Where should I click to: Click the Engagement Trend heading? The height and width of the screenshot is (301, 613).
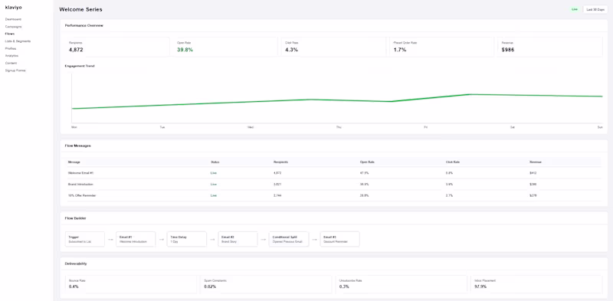point(80,66)
